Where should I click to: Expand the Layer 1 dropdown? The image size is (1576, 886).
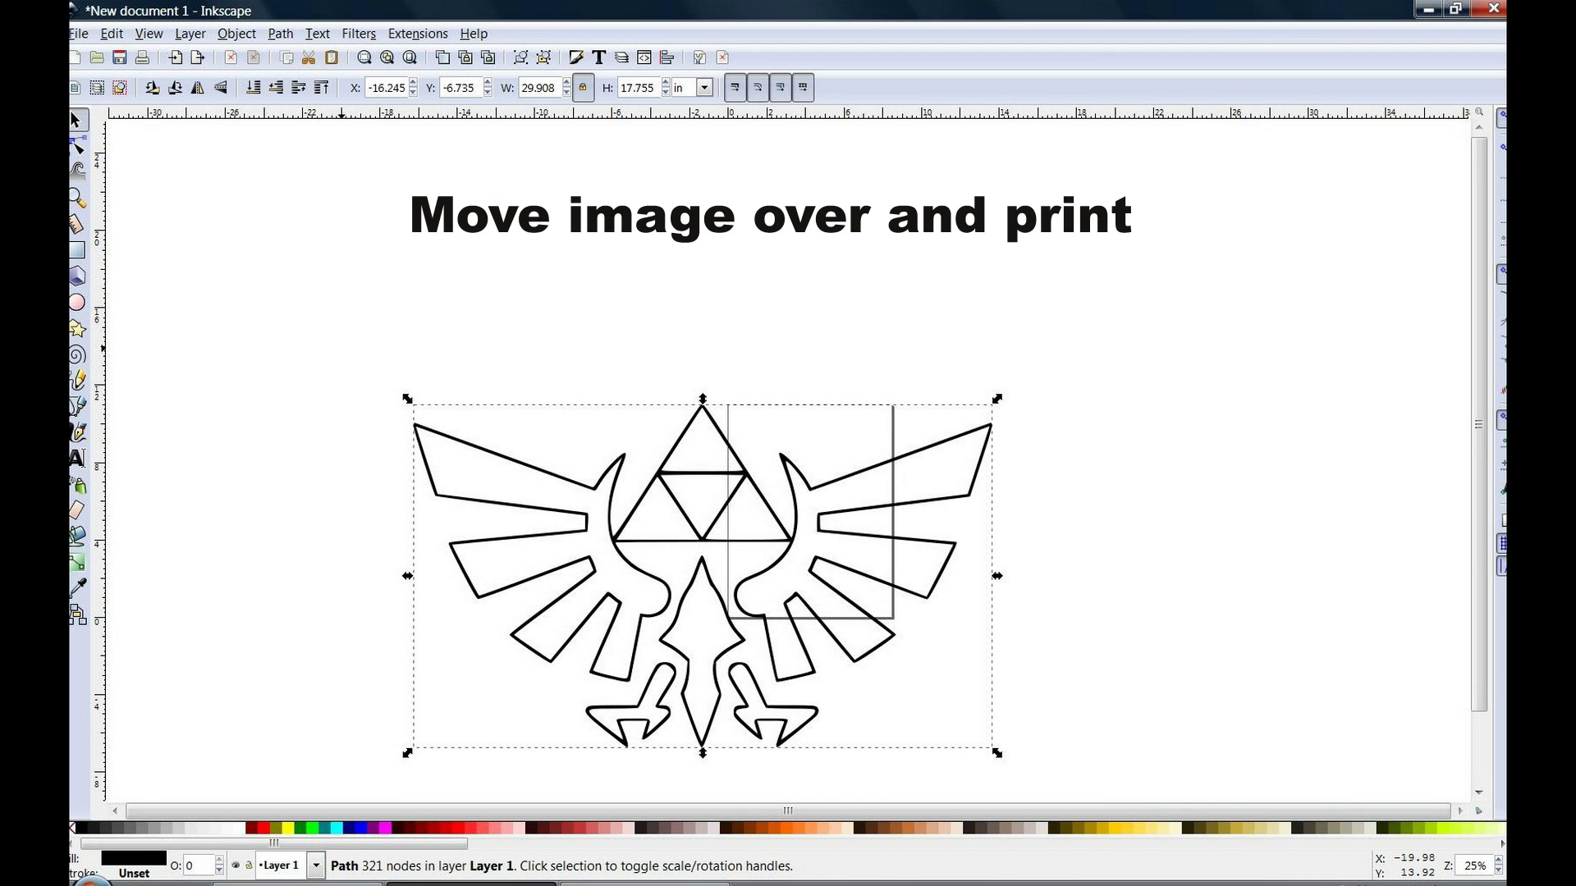315,865
